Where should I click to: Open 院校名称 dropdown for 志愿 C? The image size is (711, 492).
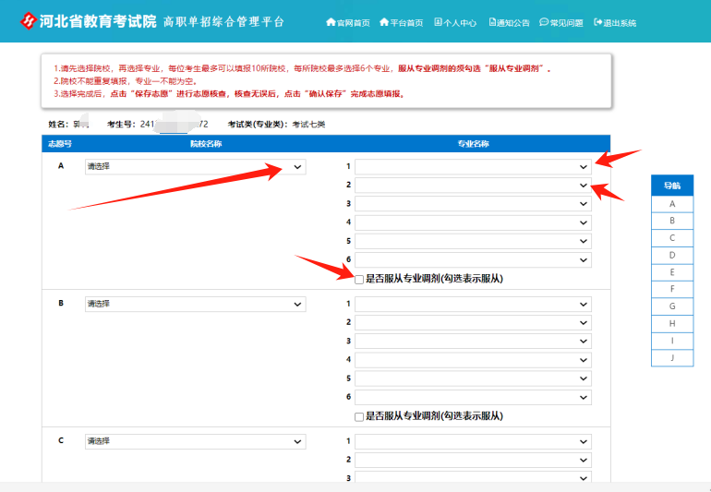[x=195, y=441]
